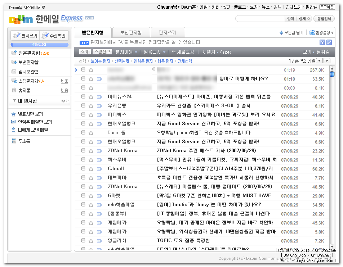The image size is (343, 267).
Task: Switch to the 보낸편지함 tab
Action: point(131,32)
